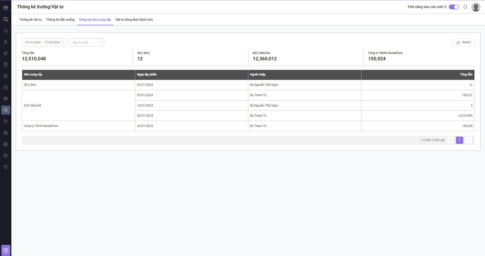Click page 1 pagination button

[459, 140]
